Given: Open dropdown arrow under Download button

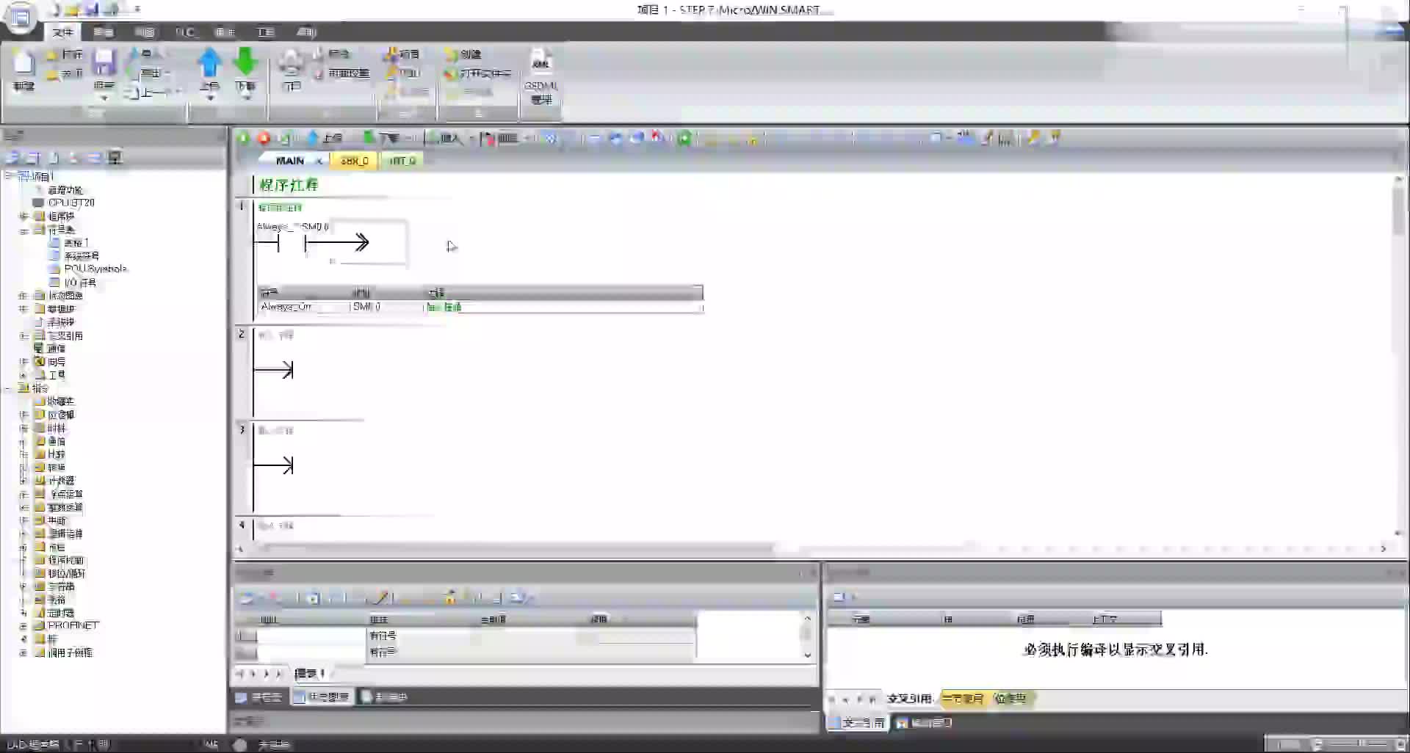Looking at the screenshot, I should click(246, 98).
